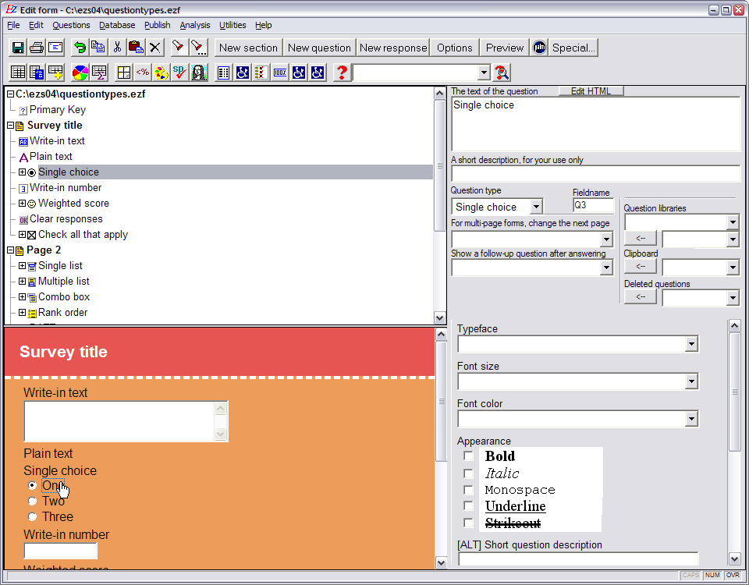Click the New question button

(x=319, y=48)
